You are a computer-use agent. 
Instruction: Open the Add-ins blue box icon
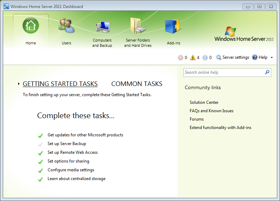coord(173,27)
